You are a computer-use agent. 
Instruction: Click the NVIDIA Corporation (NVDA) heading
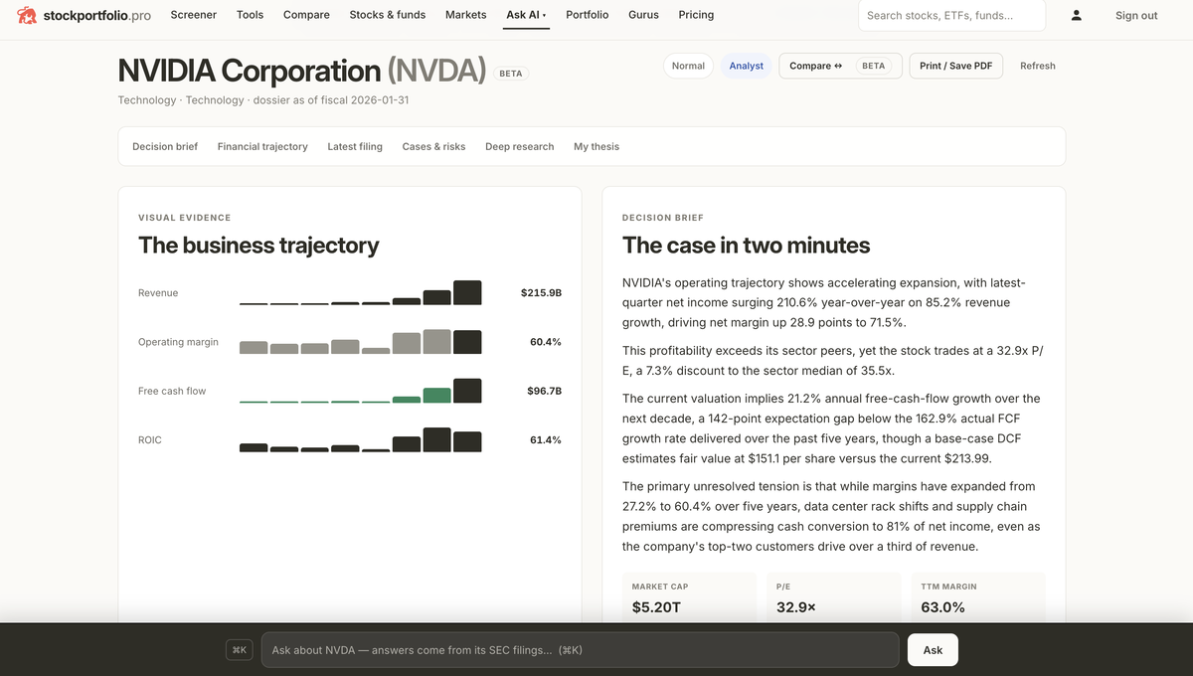pos(301,71)
